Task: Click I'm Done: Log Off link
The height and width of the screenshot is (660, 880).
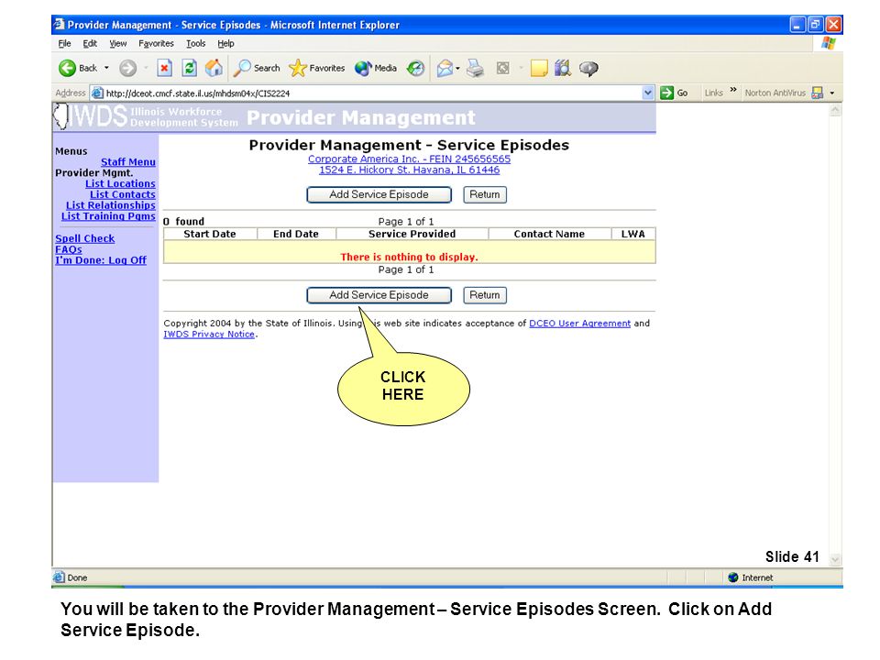Action: [x=101, y=260]
